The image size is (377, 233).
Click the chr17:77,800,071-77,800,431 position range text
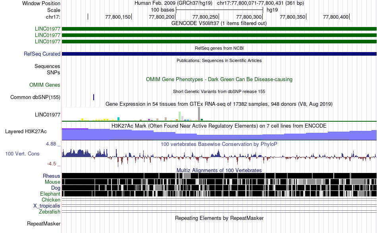[x=260, y=3]
